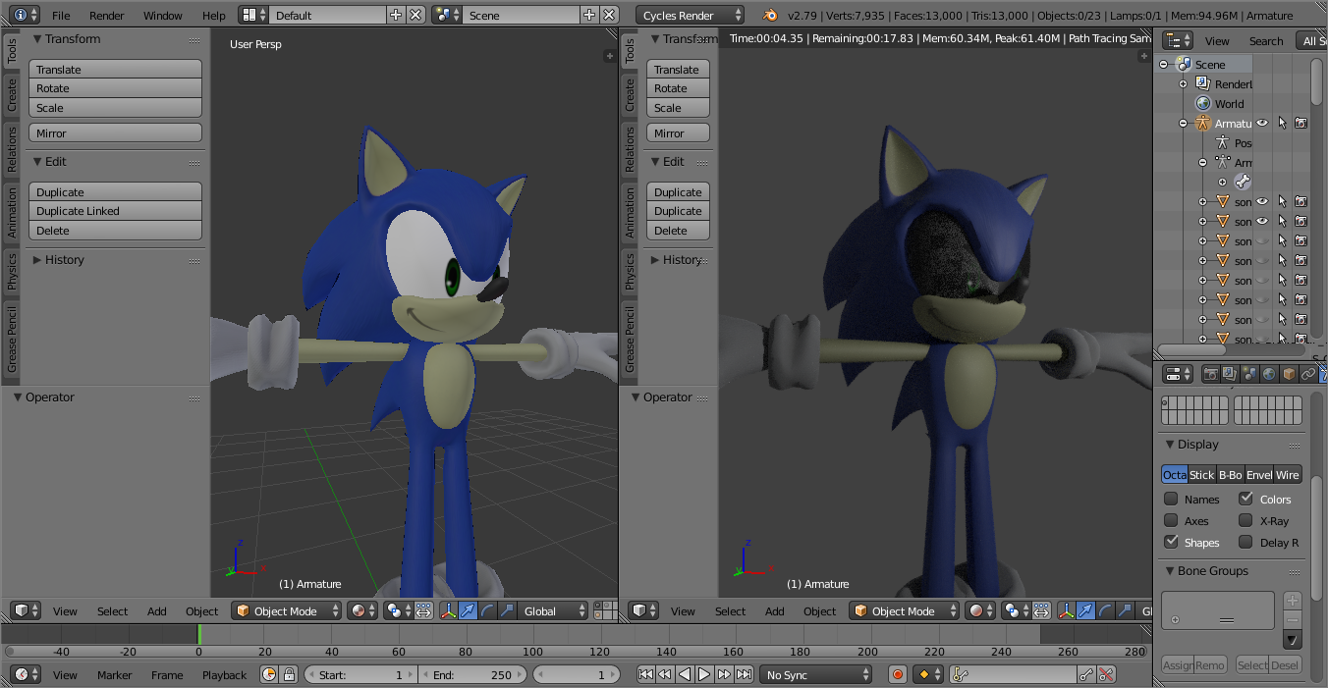Open the Help menu
The image size is (1328, 688).
pos(214,15)
